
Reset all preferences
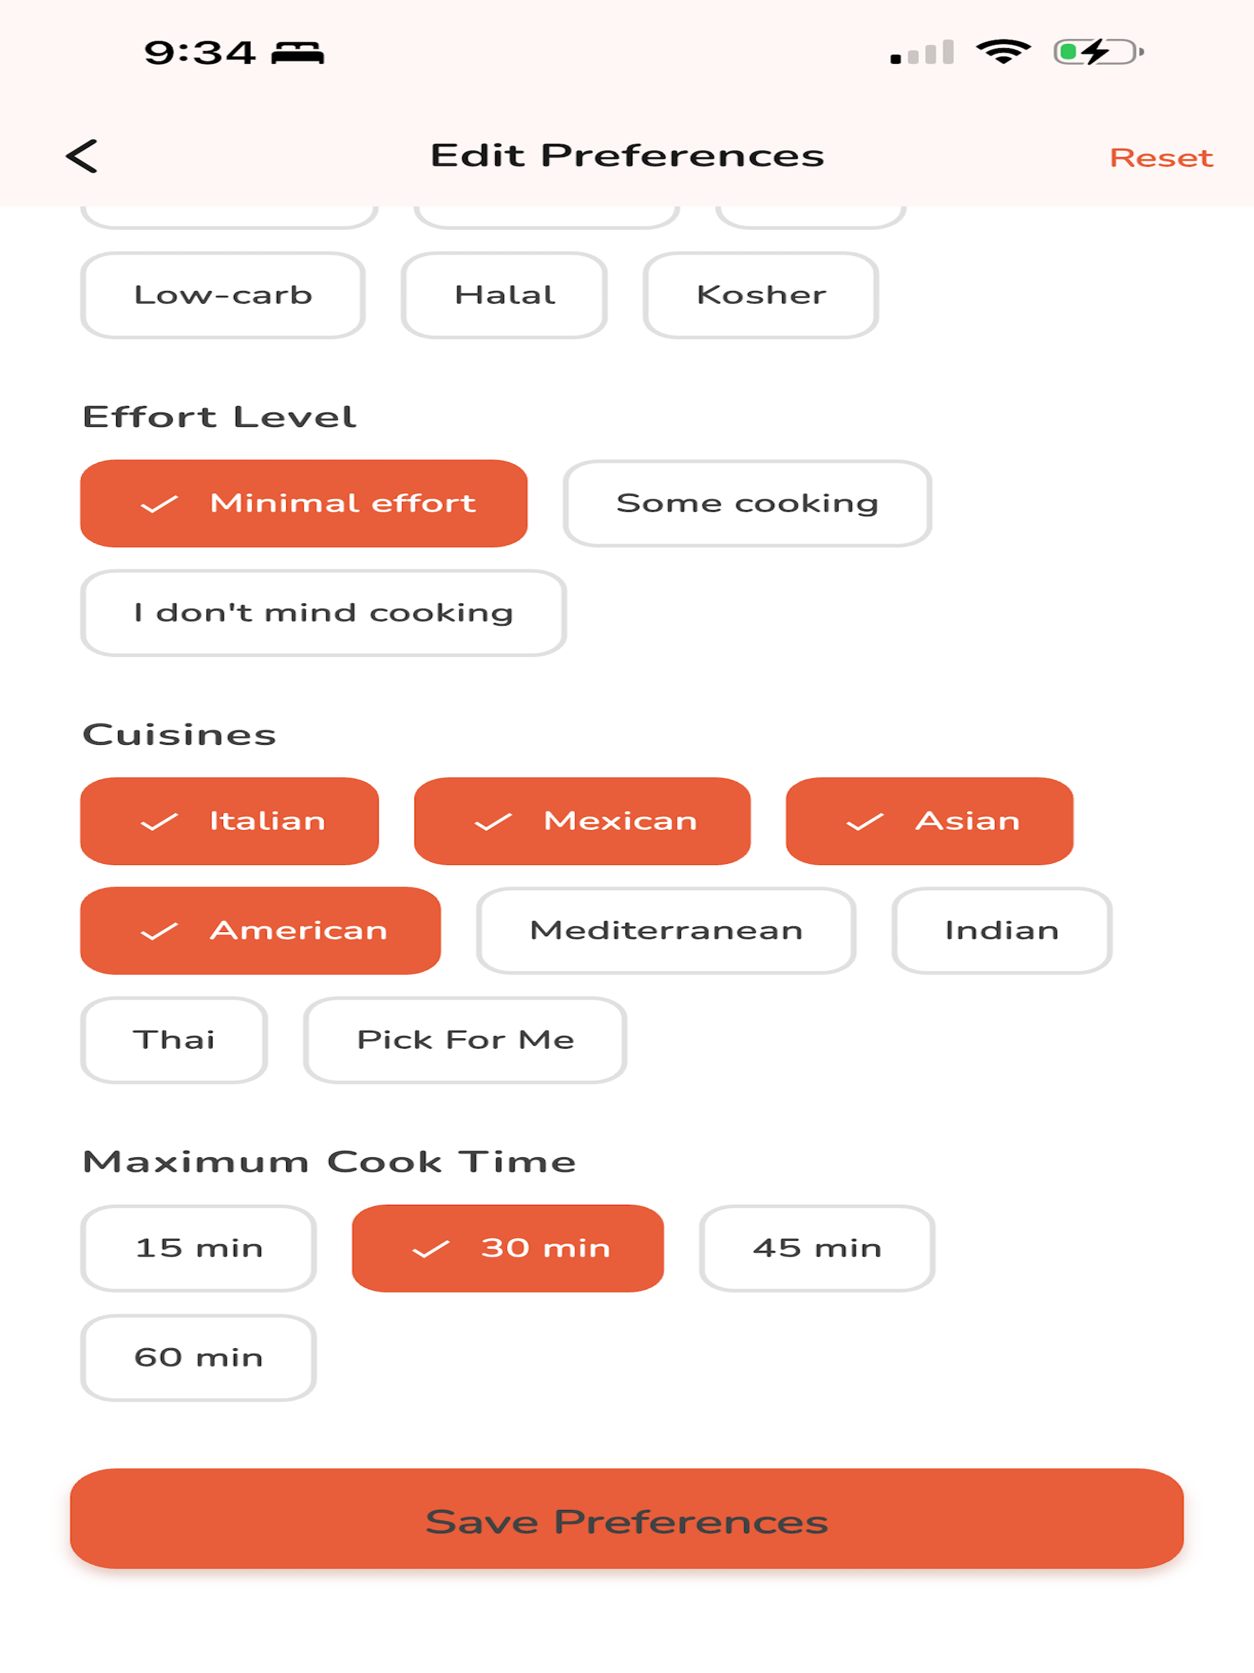coord(1161,157)
